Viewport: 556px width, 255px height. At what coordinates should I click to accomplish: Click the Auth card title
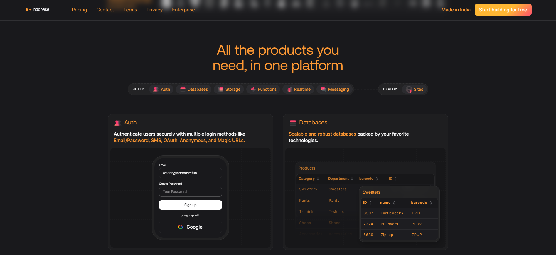(130, 123)
